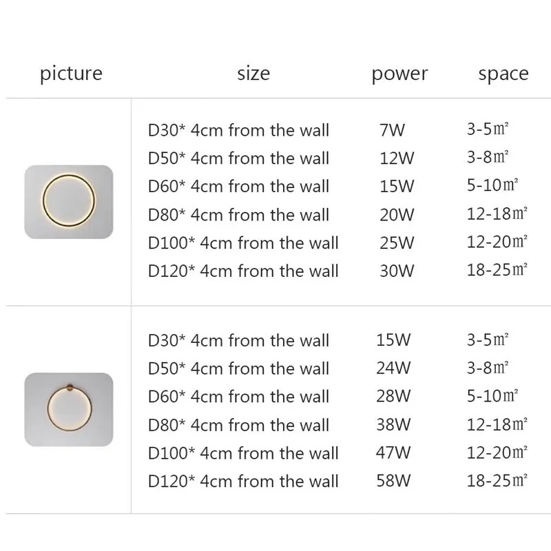The height and width of the screenshot is (551, 551).
Task: Click the 30W power value
Action: 397,271
